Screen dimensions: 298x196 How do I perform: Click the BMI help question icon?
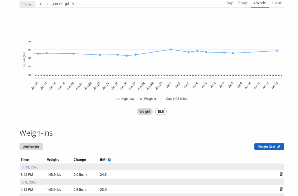pyautogui.click(x=109, y=160)
